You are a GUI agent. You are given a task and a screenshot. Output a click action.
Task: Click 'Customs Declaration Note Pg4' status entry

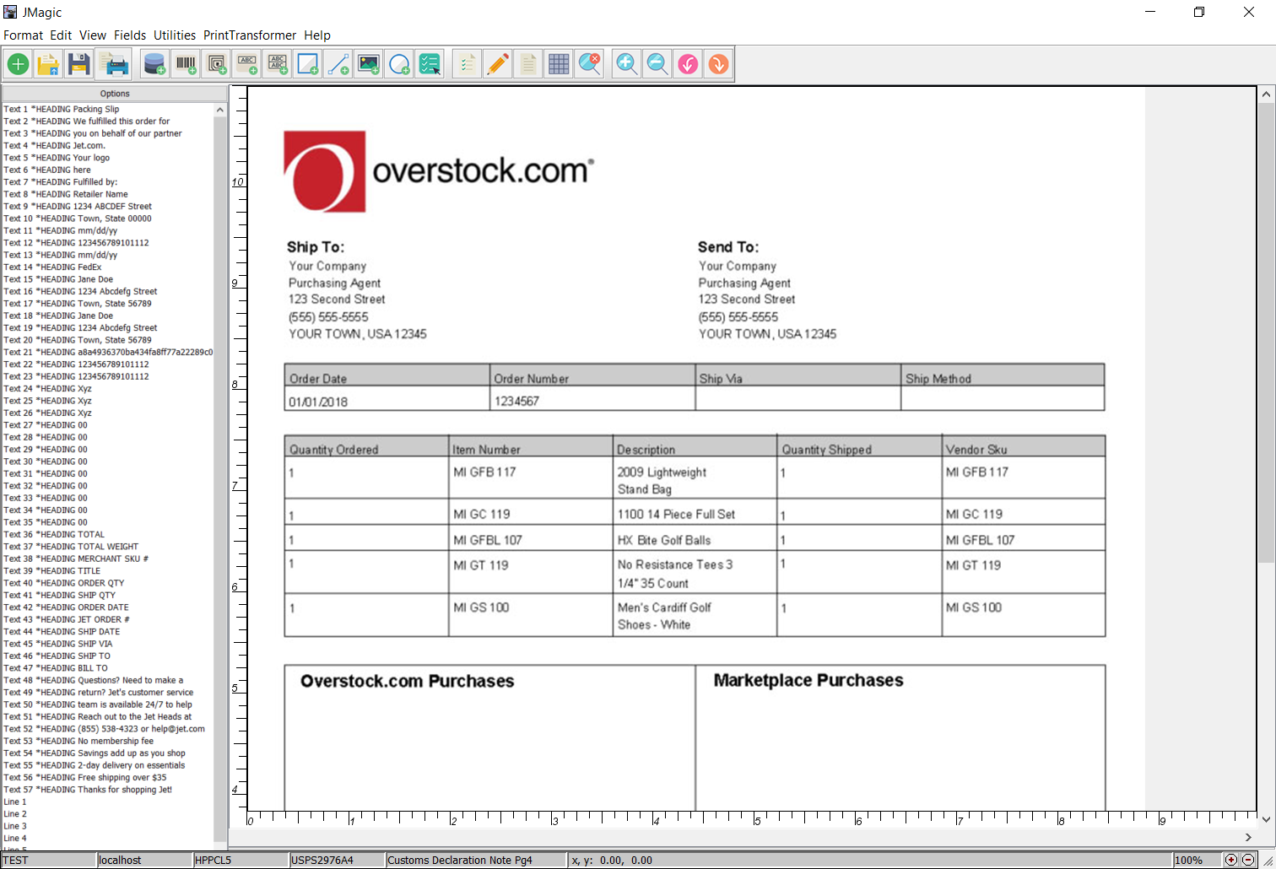pos(476,860)
